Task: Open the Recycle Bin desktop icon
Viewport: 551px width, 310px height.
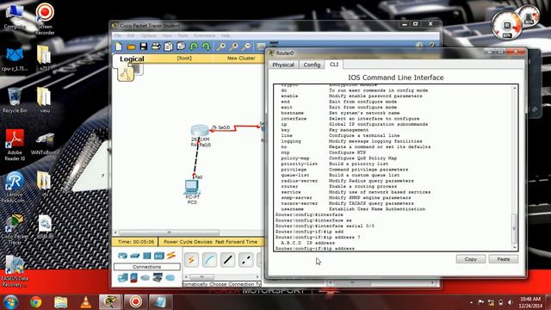Action: (x=15, y=101)
